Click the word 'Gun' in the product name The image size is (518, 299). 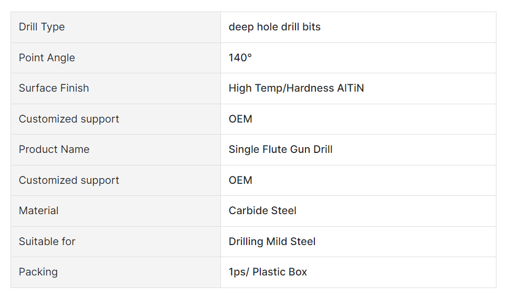(x=300, y=149)
